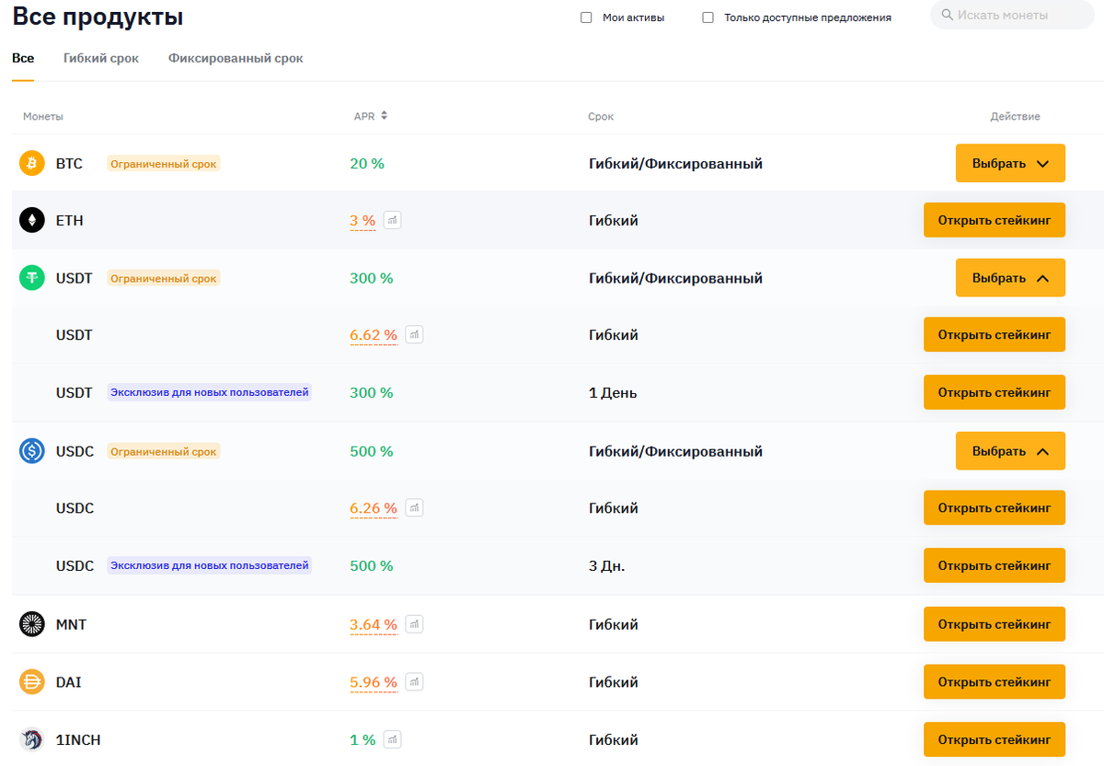Image resolution: width=1104 pixels, height=766 pixels.
Task: Switch to the "Гибкий срок" tab
Action: pyautogui.click(x=101, y=58)
